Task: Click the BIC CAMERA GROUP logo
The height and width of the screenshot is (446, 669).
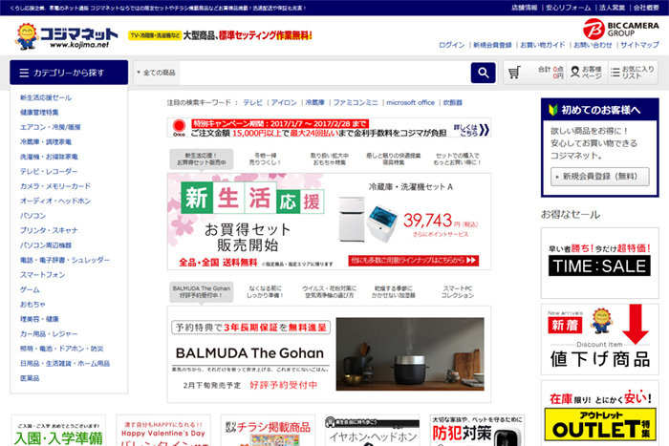Action: tap(621, 29)
